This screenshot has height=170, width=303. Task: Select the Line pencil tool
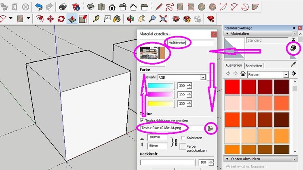coord(159,7)
